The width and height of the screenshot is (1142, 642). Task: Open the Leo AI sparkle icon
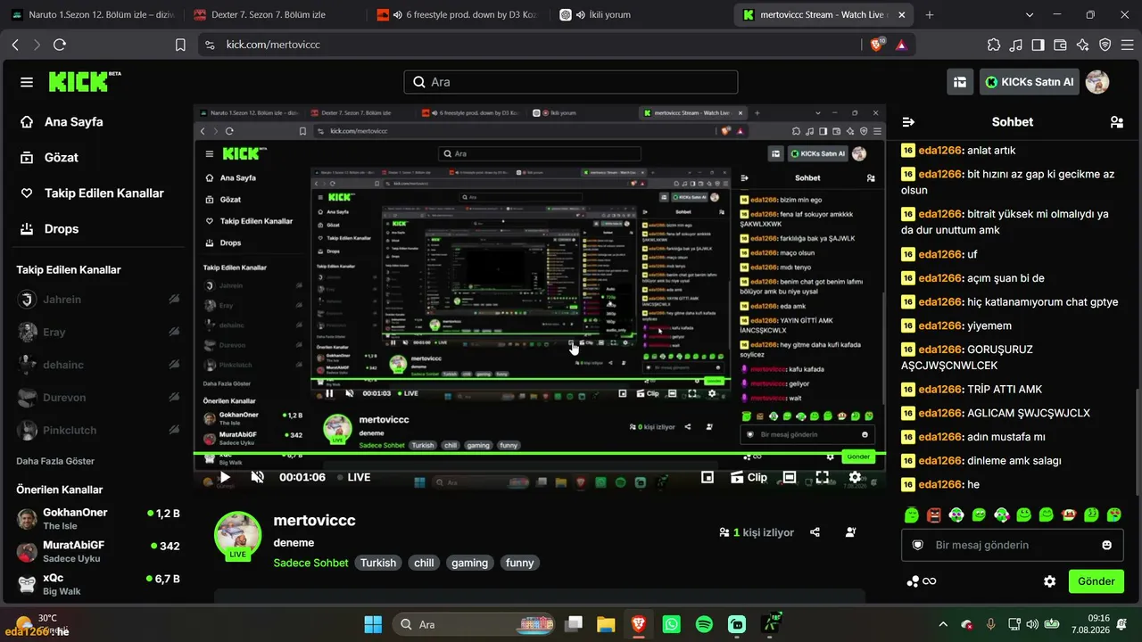(1083, 45)
